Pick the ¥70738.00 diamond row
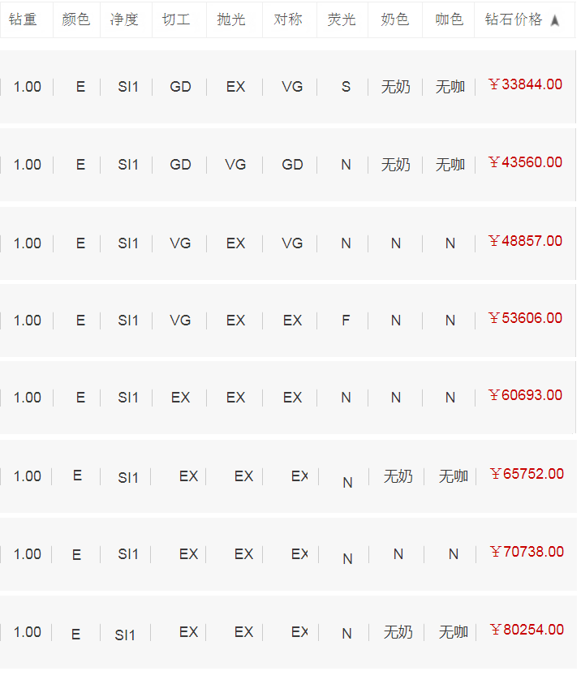The image size is (581, 680). click(527, 552)
